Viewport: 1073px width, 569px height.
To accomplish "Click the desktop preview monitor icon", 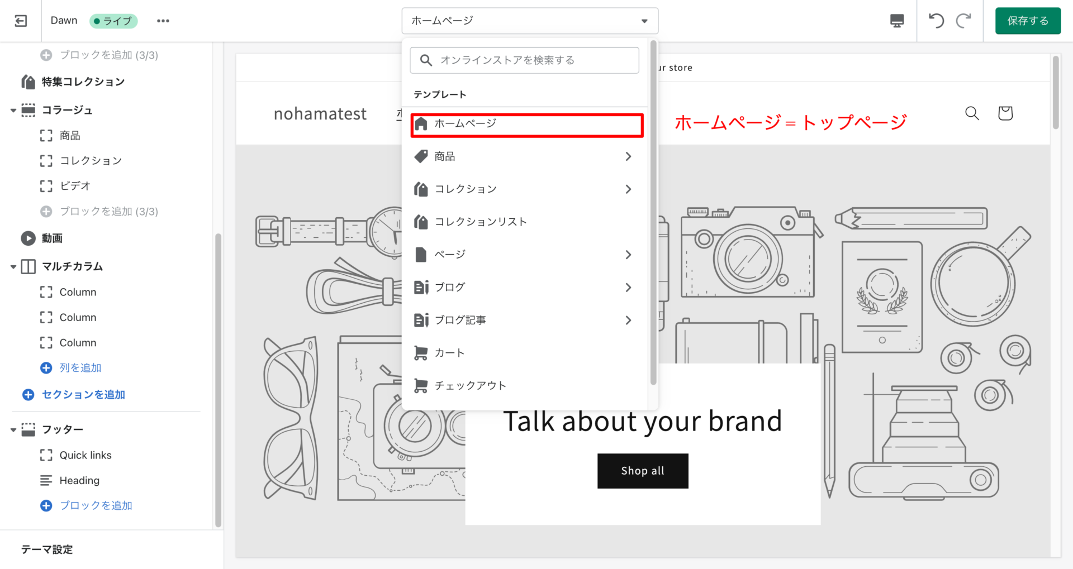I will (896, 21).
